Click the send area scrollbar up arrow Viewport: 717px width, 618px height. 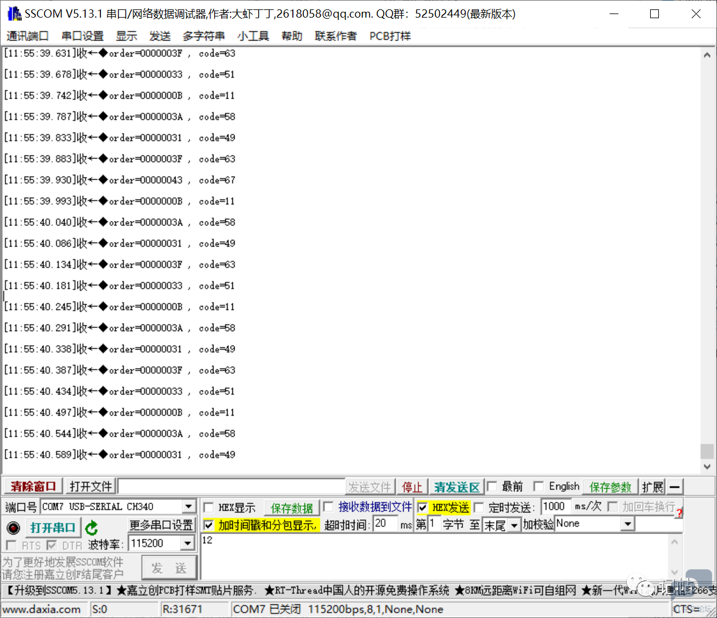(x=675, y=542)
